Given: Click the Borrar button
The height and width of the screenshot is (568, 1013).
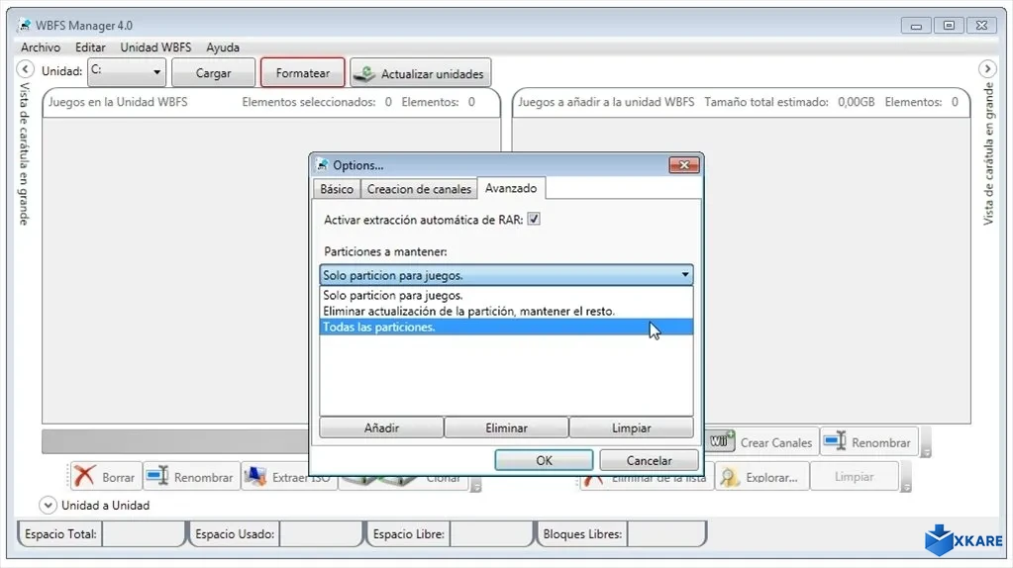Looking at the screenshot, I should point(105,477).
